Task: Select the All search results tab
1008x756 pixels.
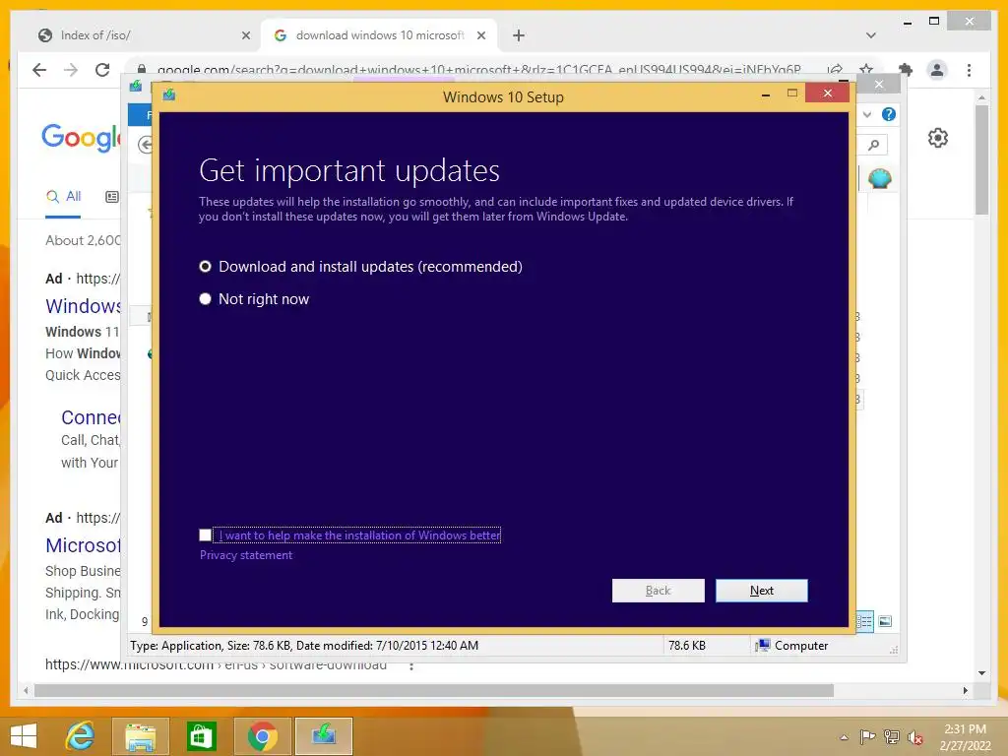Action: (63, 197)
